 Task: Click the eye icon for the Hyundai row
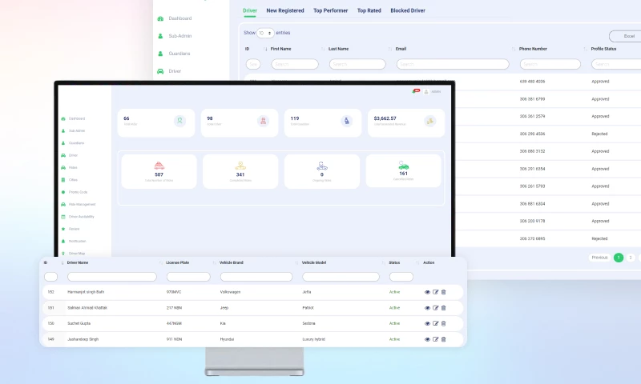click(427, 339)
